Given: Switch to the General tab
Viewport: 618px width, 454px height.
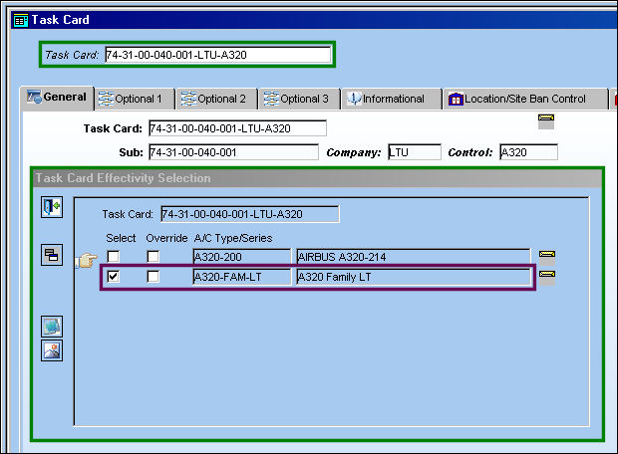Looking at the screenshot, I should click(x=57, y=98).
